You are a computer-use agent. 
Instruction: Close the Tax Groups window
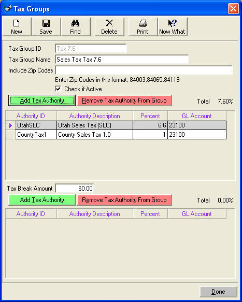[233, 9]
